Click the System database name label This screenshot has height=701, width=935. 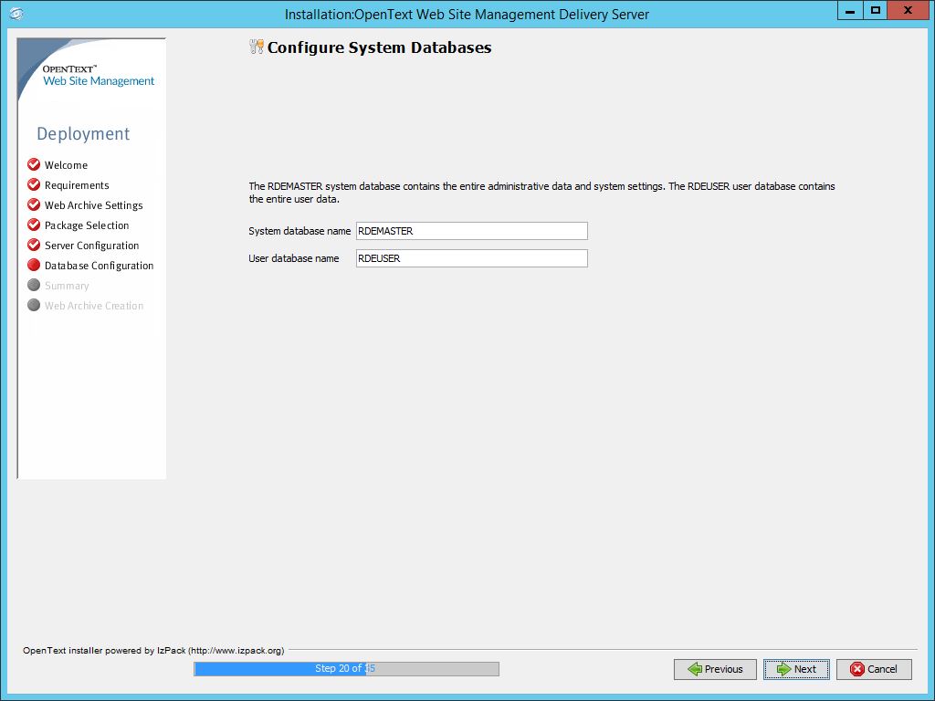click(x=299, y=231)
